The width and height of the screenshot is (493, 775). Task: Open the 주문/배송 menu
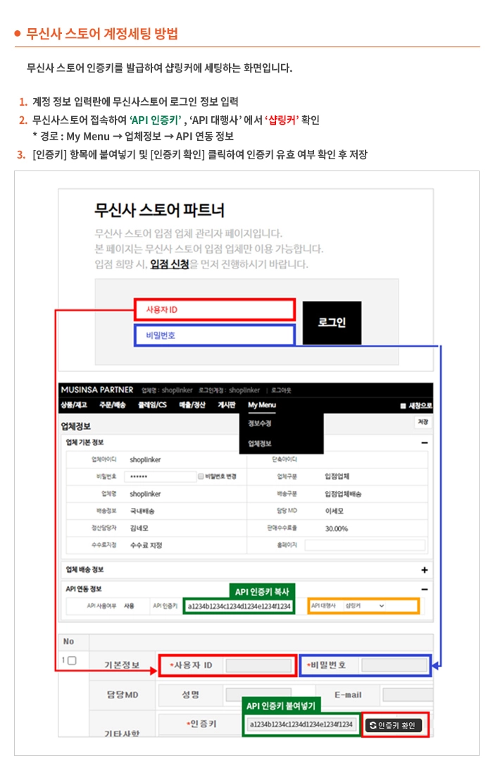pyautogui.click(x=112, y=405)
